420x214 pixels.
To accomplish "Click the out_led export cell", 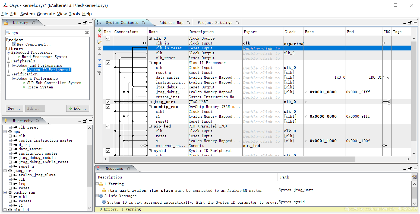I will tap(263, 146).
